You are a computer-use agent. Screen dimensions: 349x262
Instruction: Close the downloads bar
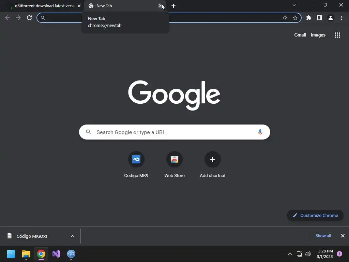click(x=343, y=236)
